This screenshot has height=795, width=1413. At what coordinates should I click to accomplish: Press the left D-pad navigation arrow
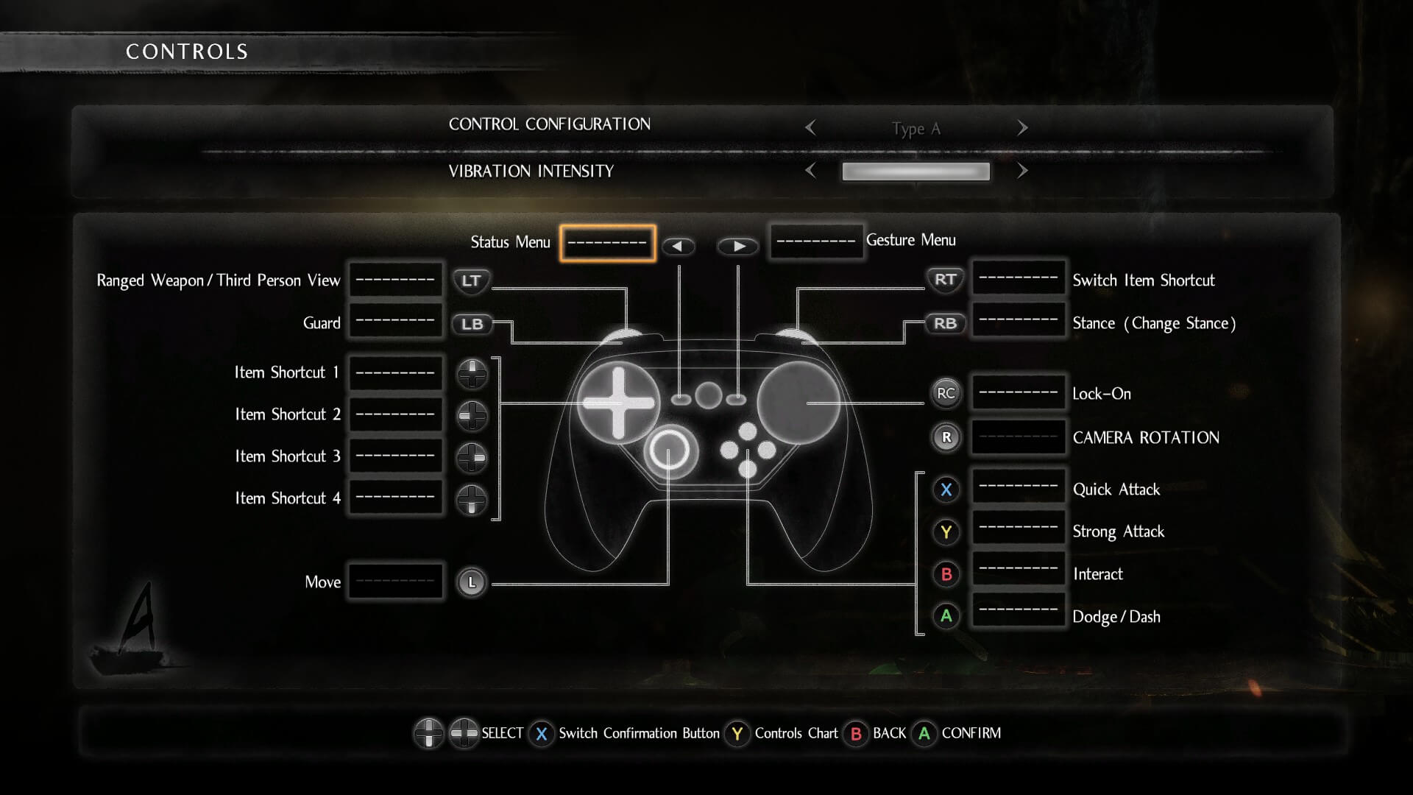click(679, 246)
